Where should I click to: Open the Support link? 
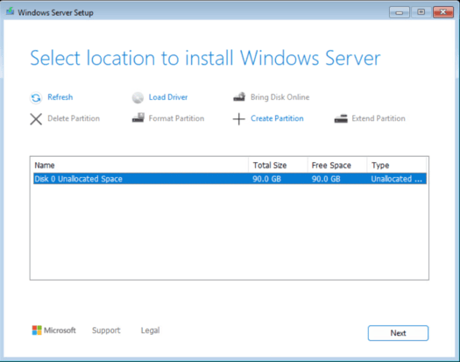click(106, 330)
